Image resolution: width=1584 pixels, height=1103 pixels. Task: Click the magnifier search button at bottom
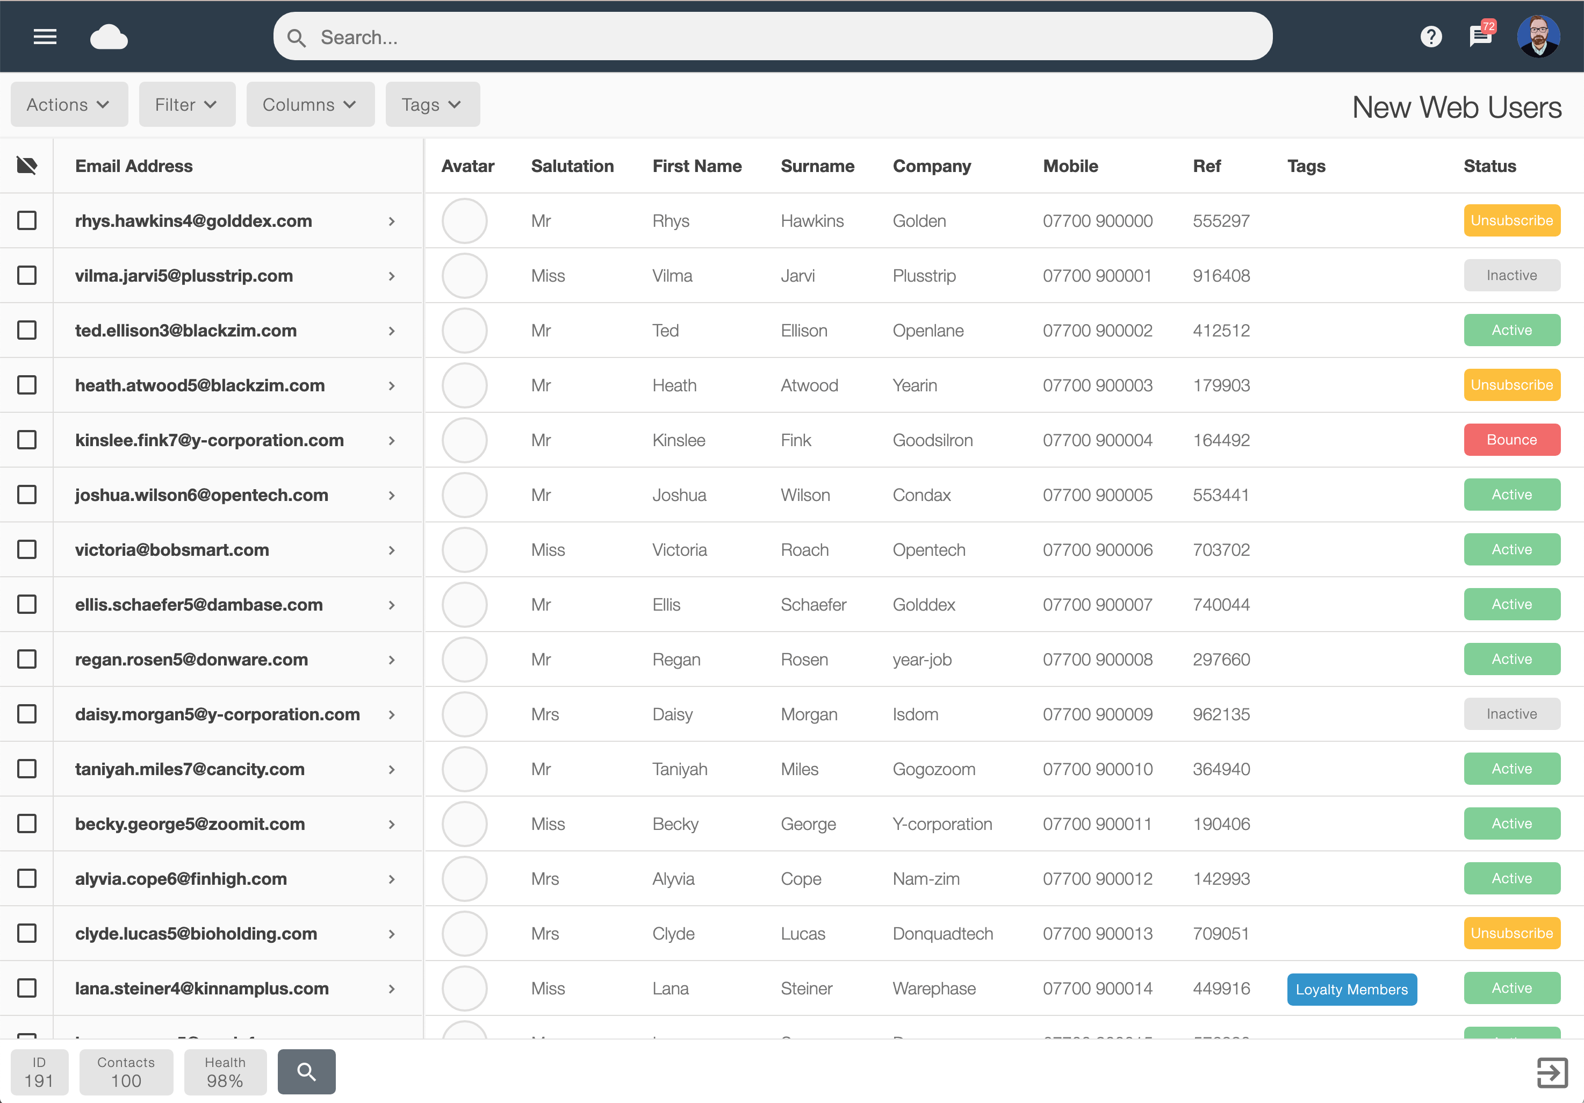(306, 1071)
